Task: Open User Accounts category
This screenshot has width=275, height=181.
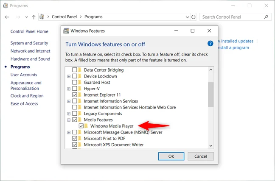Action: (x=24, y=75)
